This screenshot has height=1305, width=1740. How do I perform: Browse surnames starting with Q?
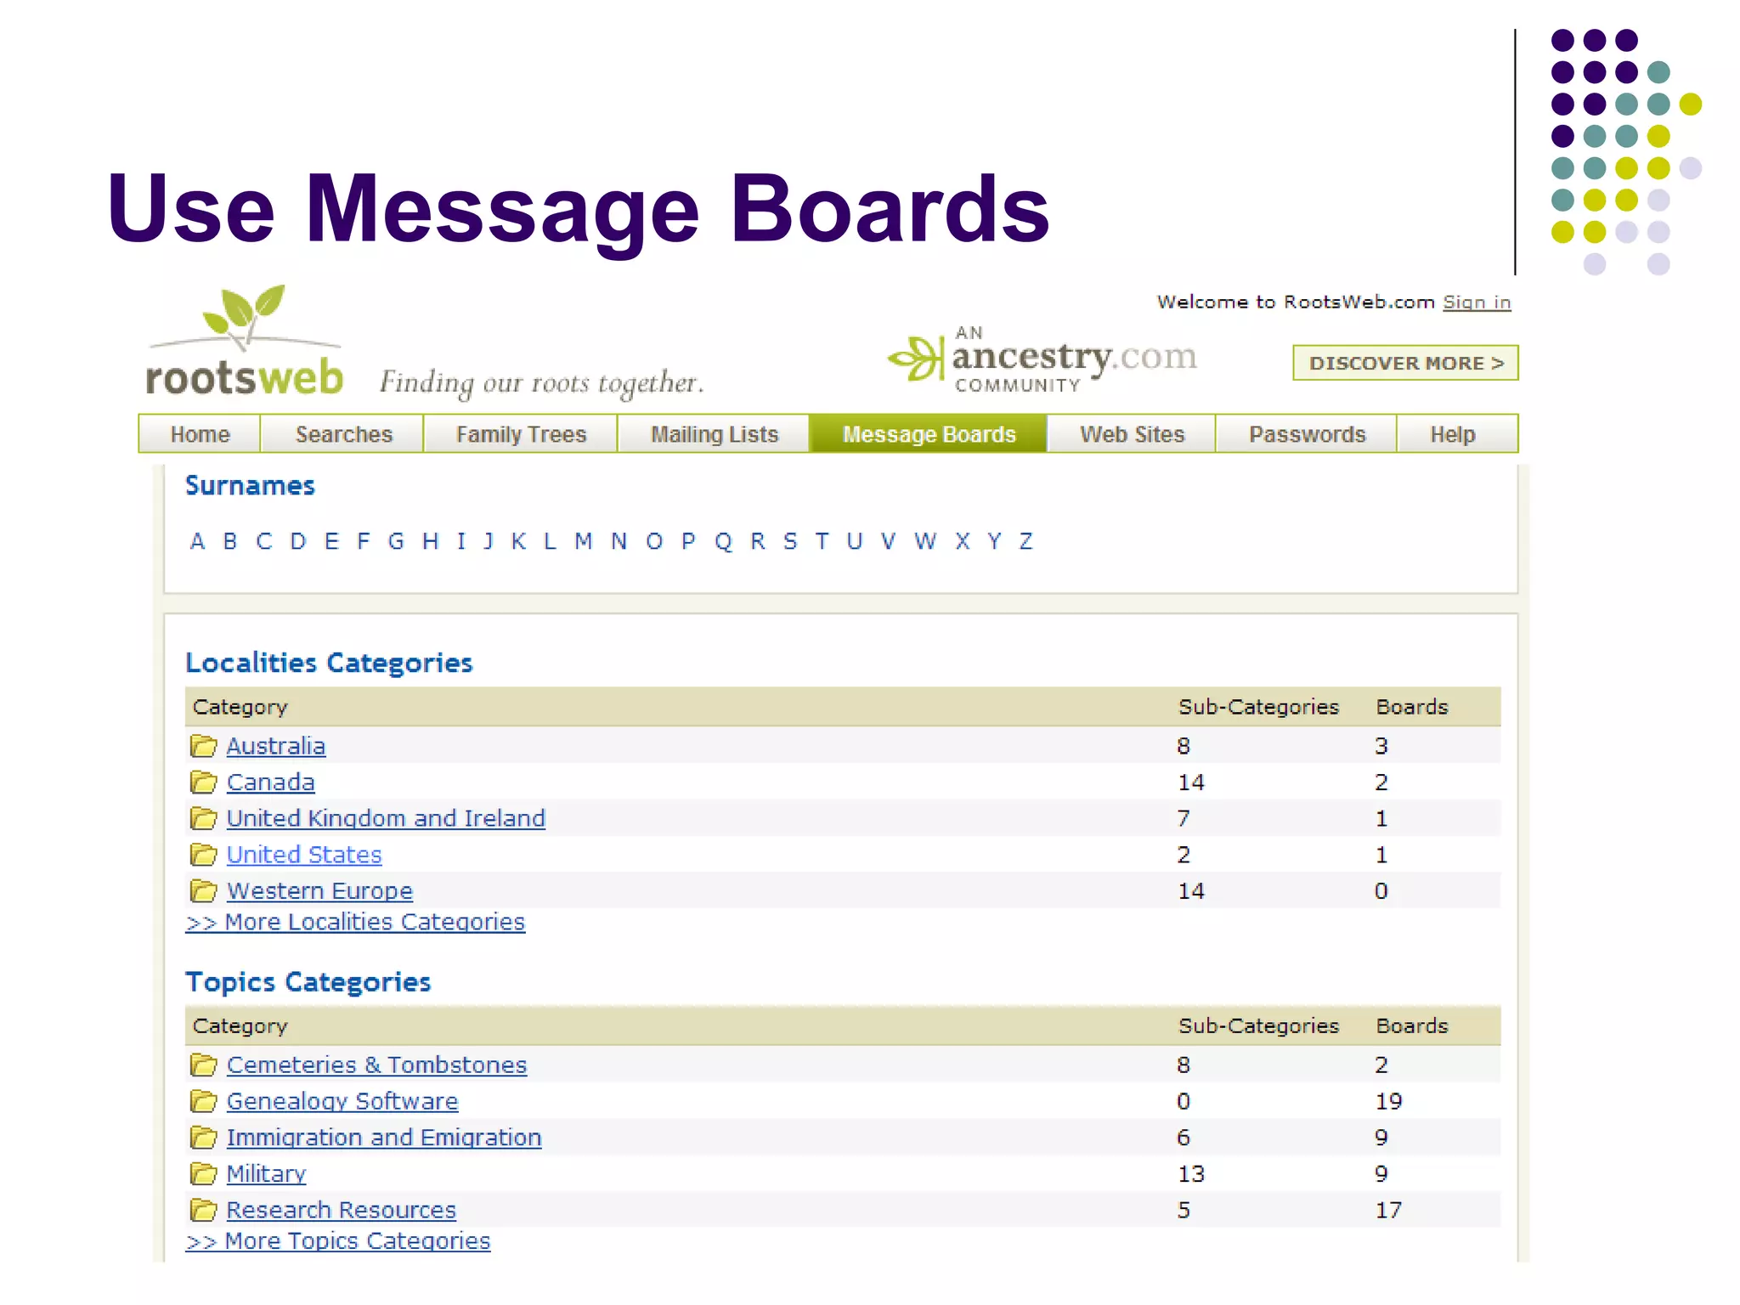tap(723, 541)
